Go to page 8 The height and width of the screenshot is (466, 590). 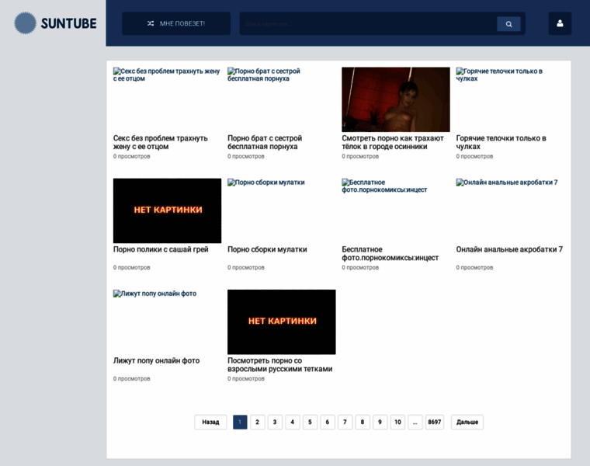click(x=363, y=422)
